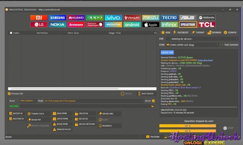The width and height of the screenshot is (243, 145).
Task: Click the Part Size column header
Action: [73, 33]
